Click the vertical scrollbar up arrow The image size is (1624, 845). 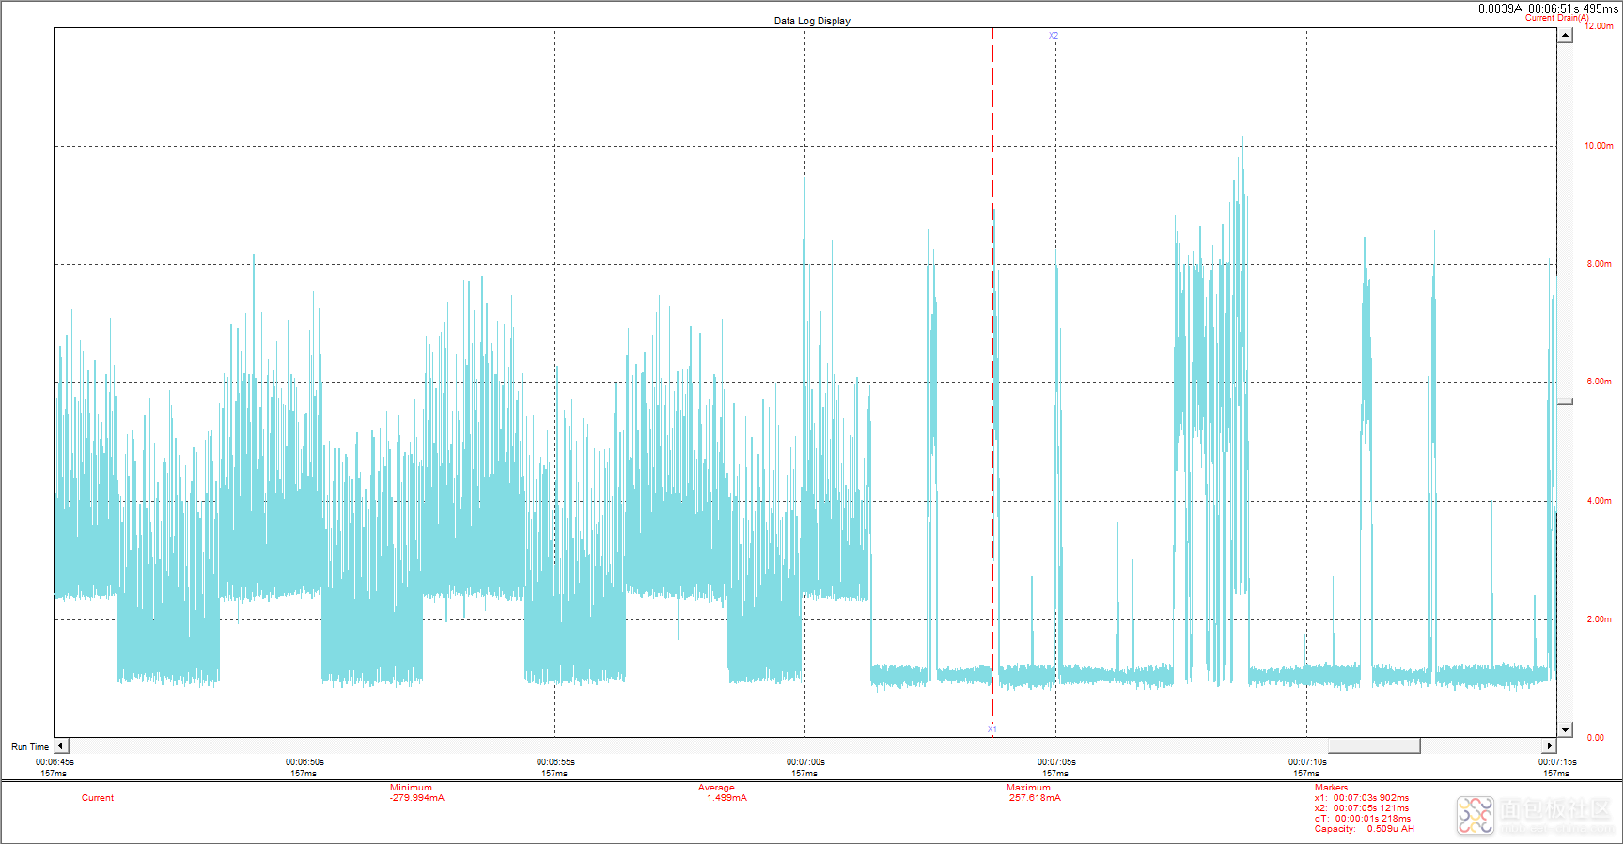pyautogui.click(x=1565, y=36)
